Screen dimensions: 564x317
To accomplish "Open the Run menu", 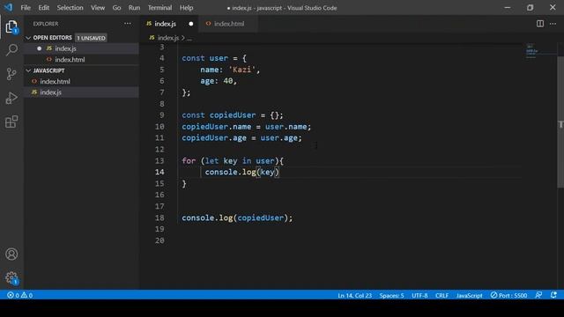I will coord(134,8).
